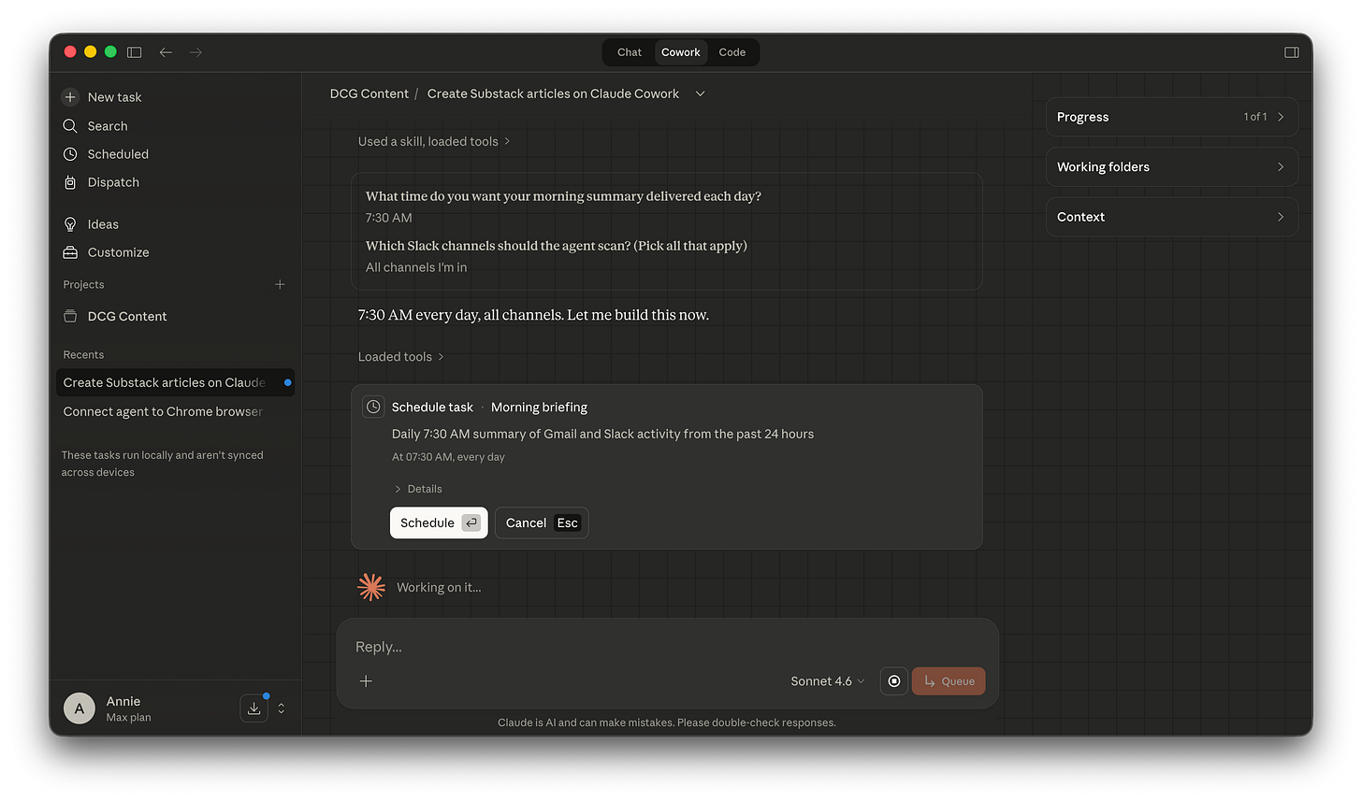Click Annie's avatar circle
Viewport: 1362px width, 801px height.
pos(80,708)
